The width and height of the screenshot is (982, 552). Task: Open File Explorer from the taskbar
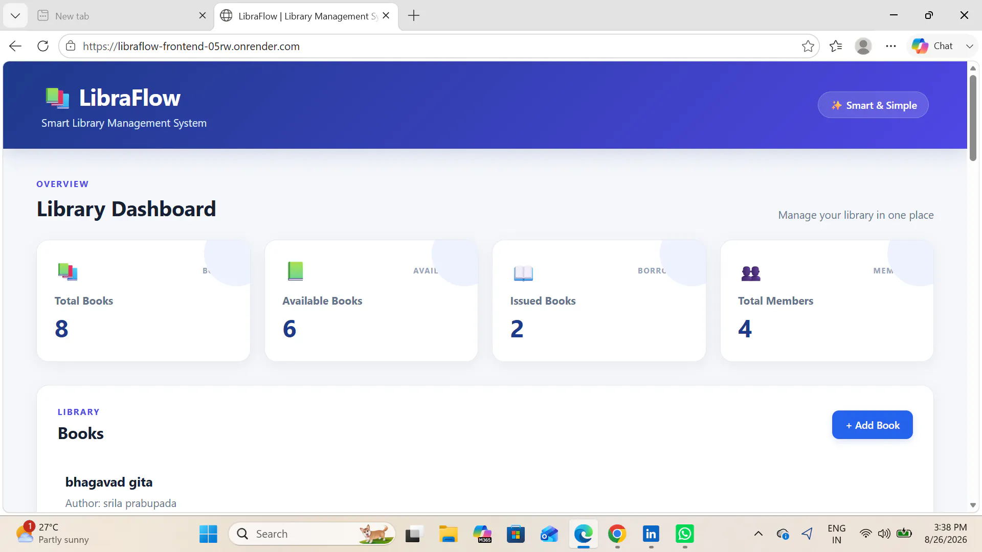point(448,534)
